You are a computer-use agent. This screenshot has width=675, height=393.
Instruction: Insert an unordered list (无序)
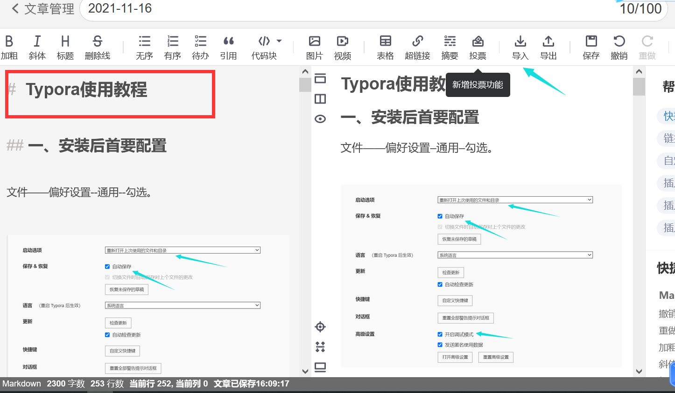point(144,48)
